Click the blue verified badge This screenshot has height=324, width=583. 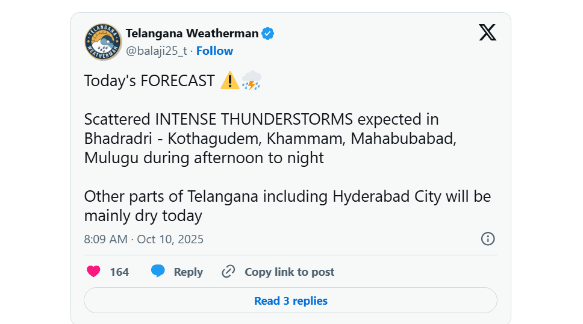click(x=268, y=34)
